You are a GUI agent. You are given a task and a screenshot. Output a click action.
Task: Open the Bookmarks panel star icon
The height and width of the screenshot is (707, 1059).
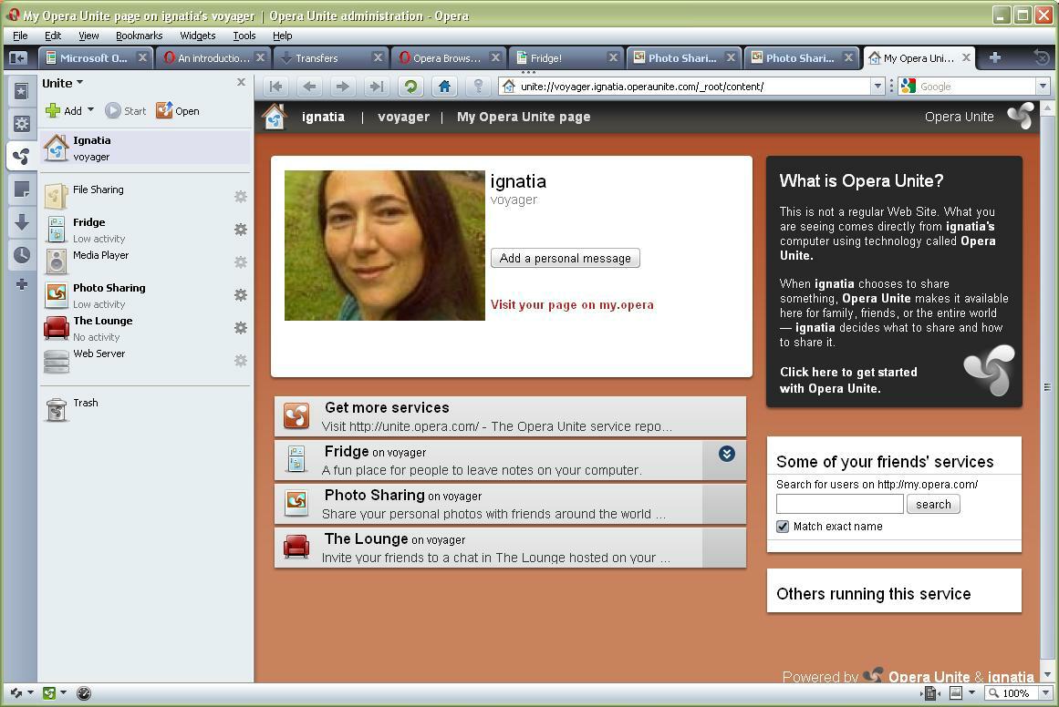click(x=22, y=91)
